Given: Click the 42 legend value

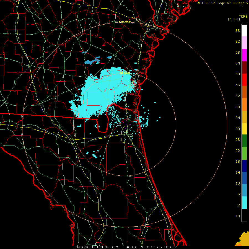Looking at the screenshot, I should (238, 96).
